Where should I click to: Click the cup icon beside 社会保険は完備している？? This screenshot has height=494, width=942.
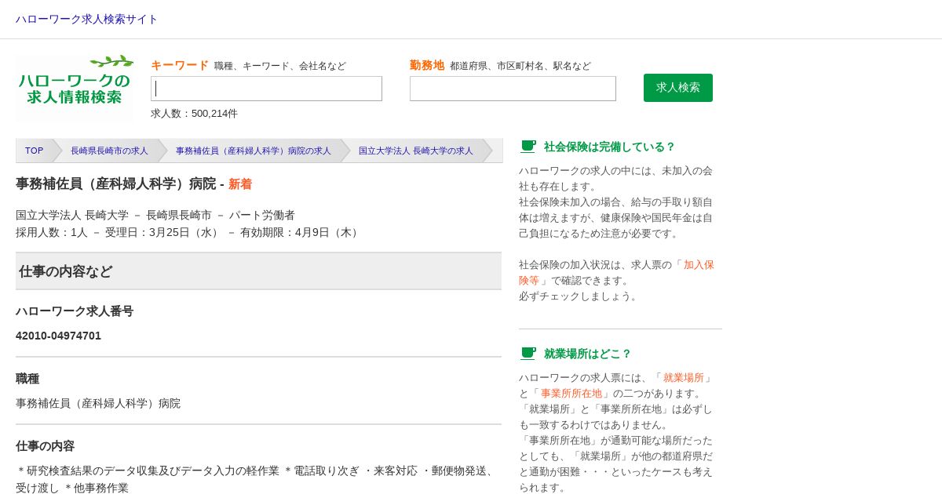tap(528, 147)
